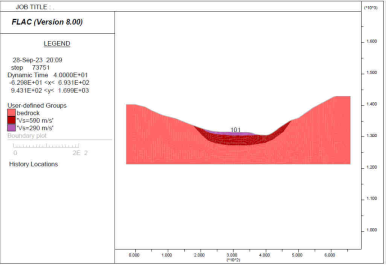Click the LEGEND heading
This screenshot has width=386, height=265.
click(57, 44)
